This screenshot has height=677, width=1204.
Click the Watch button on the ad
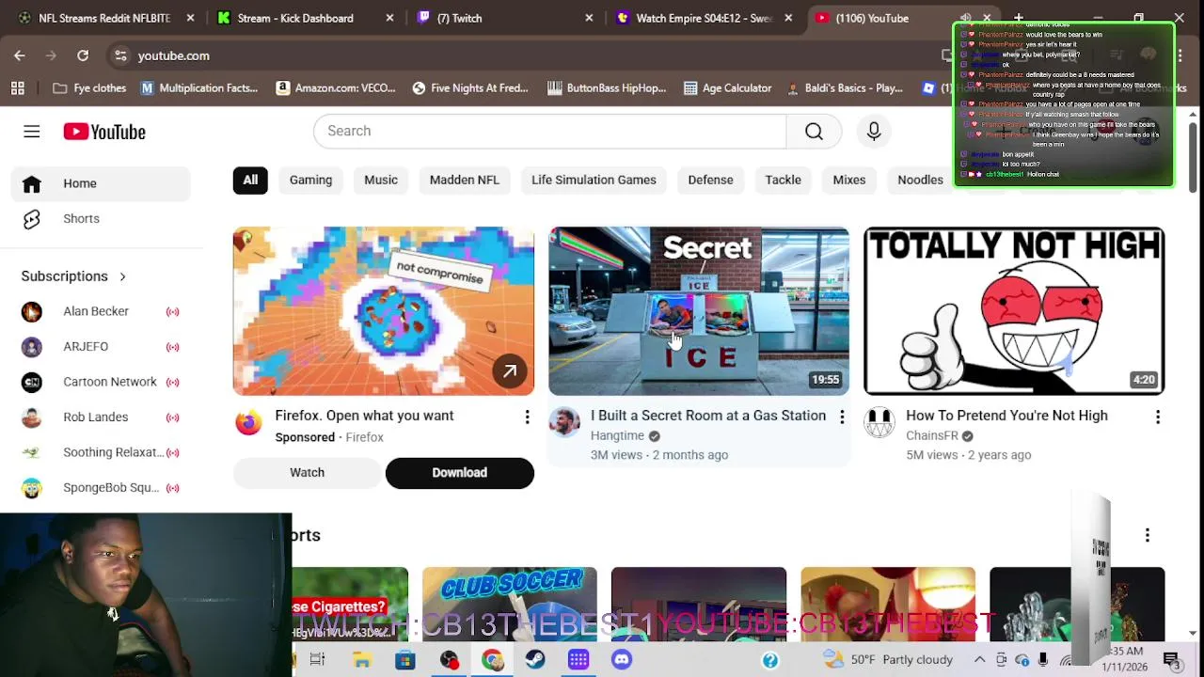tap(307, 473)
